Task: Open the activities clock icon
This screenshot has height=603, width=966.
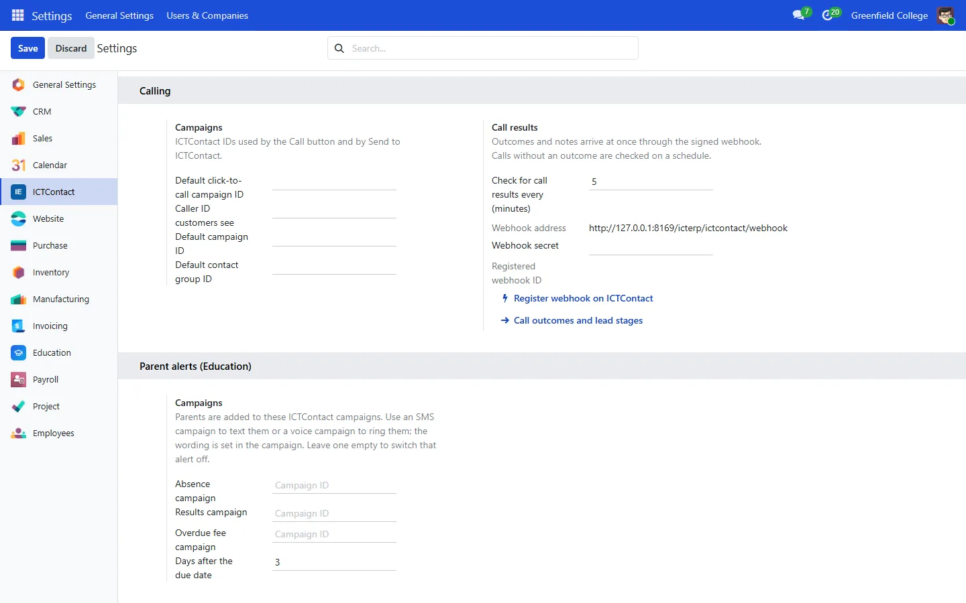Action: tap(828, 15)
